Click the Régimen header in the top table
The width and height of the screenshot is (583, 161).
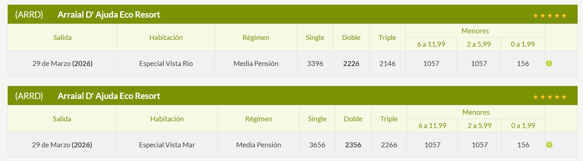click(x=256, y=38)
